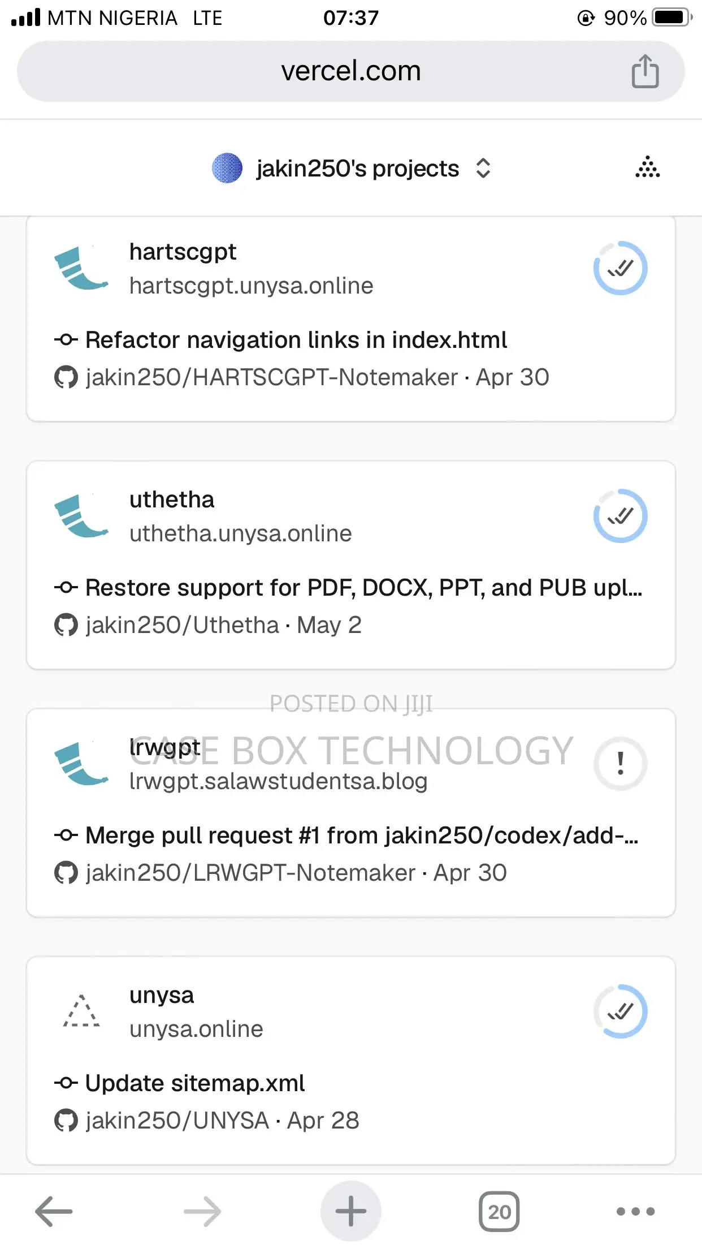Open jakin250/HARTSCGPT-Notemaker repository link
This screenshot has height=1249, width=702.
tap(272, 377)
